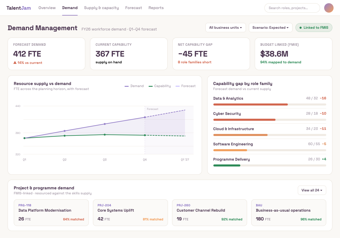
Task: Click the 48 / 32 value
Action: 312,98
